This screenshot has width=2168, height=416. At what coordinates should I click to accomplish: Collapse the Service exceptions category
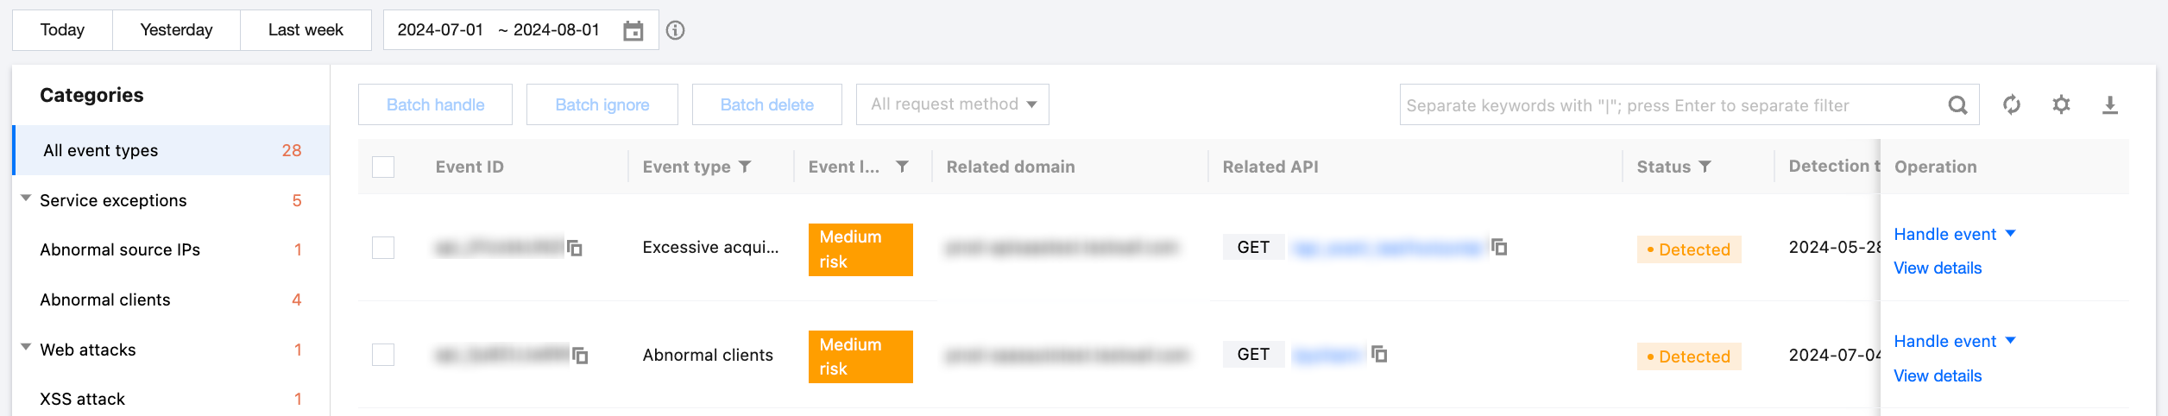(26, 199)
